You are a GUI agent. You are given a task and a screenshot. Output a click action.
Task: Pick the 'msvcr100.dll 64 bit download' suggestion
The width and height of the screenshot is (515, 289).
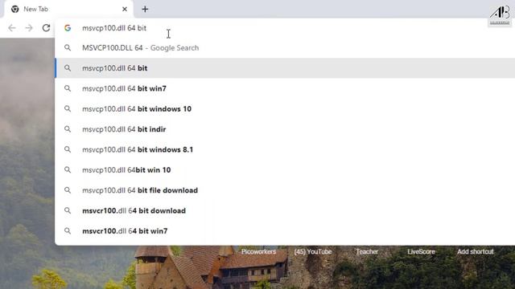click(x=285, y=210)
